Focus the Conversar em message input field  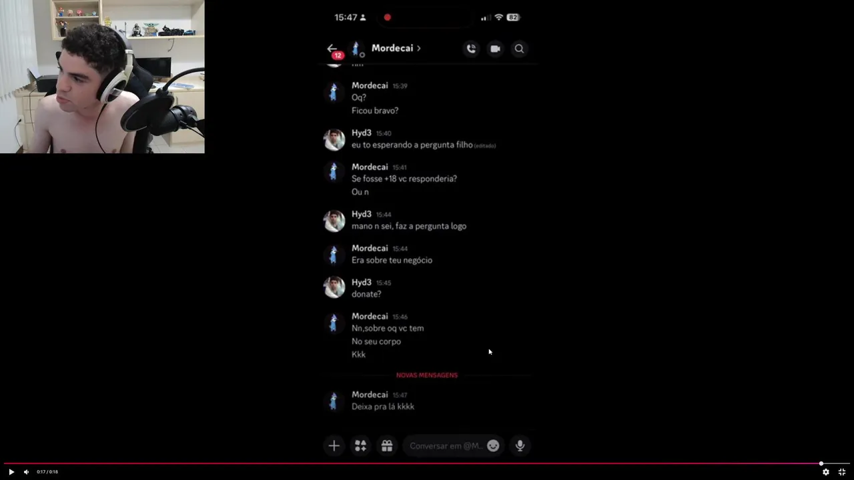pos(446,446)
